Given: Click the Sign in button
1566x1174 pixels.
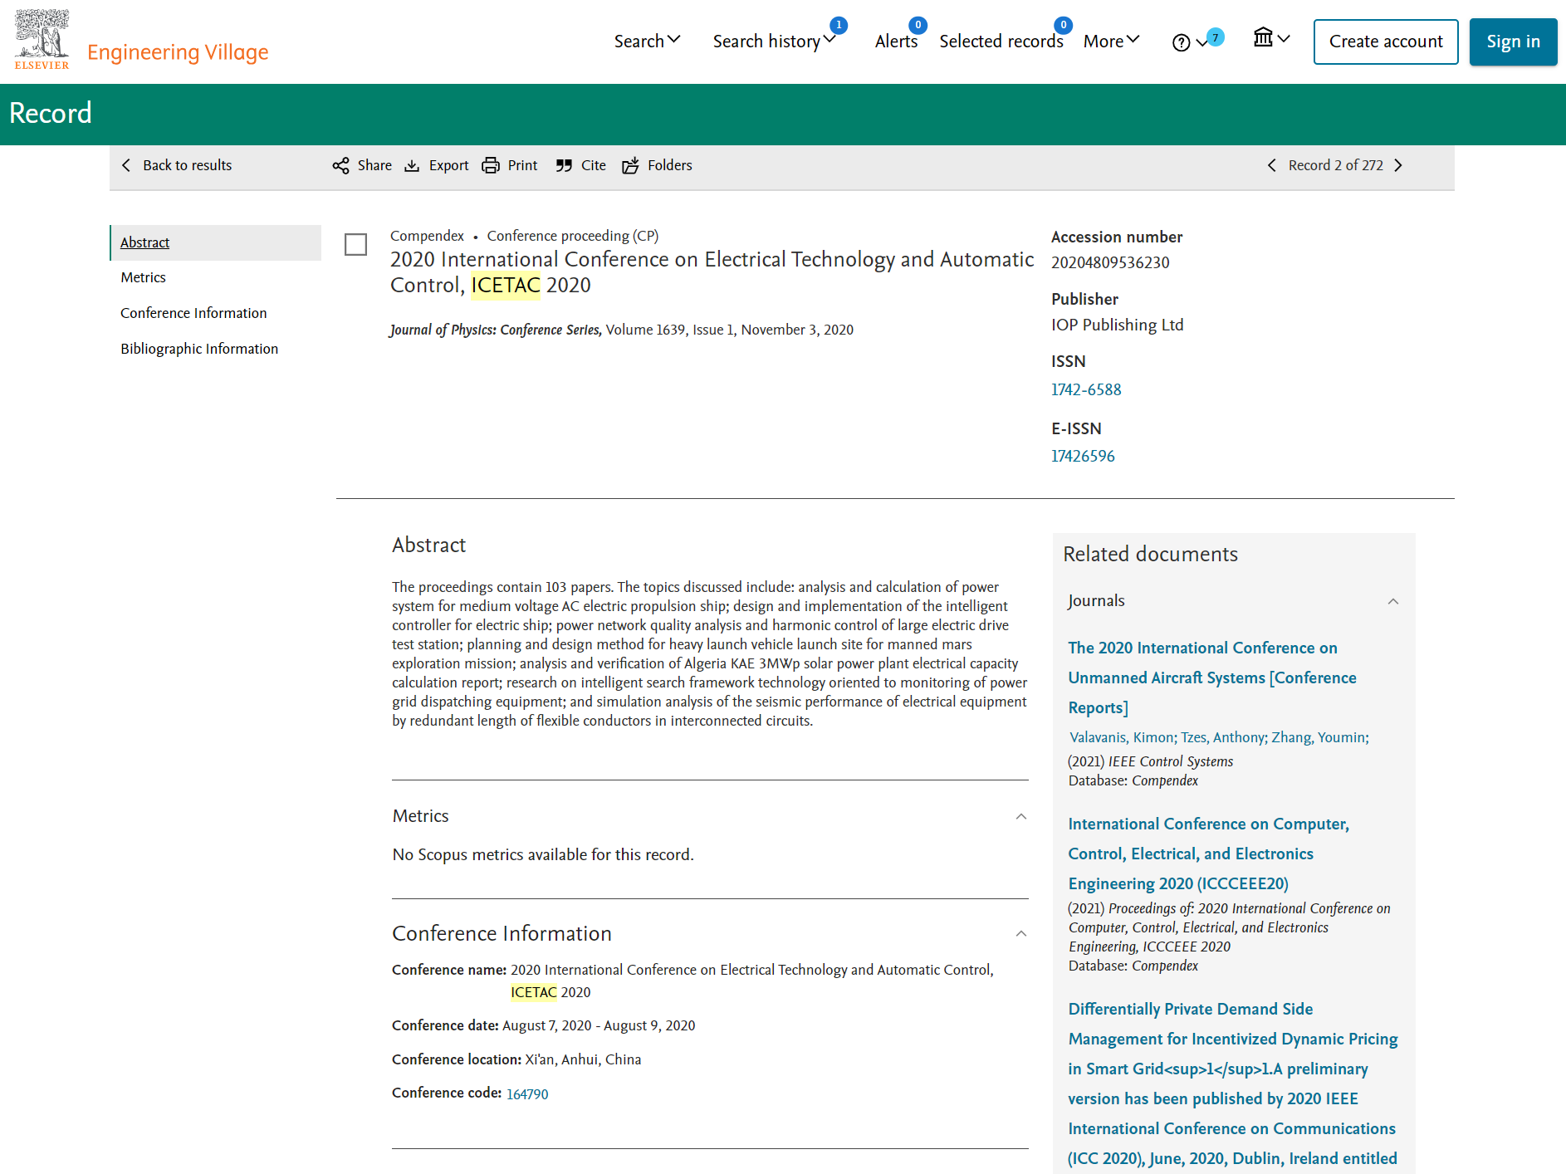Looking at the screenshot, I should coord(1513,42).
